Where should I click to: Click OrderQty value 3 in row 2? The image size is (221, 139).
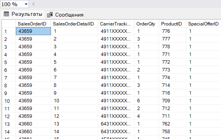(x=146, y=39)
